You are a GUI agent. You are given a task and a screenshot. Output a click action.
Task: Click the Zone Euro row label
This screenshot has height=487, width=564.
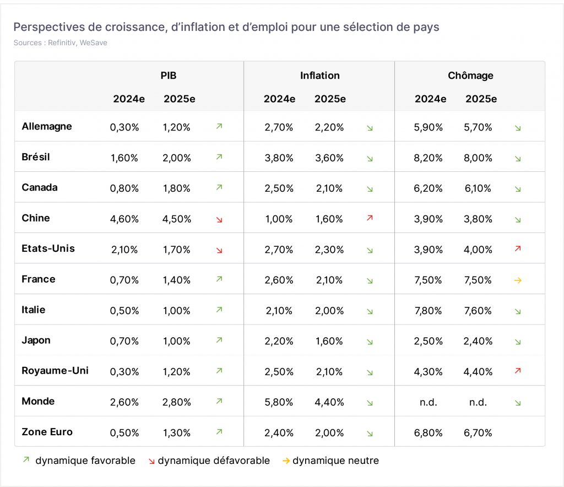[x=47, y=432]
